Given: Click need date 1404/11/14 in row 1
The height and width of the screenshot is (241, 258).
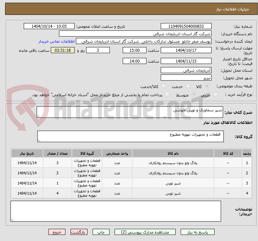Looking at the screenshot, I should tap(27, 163).
